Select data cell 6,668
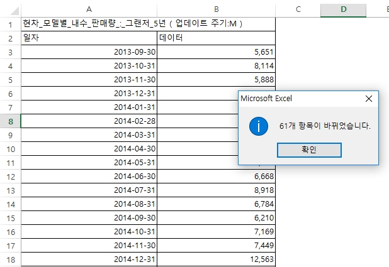 coord(216,177)
